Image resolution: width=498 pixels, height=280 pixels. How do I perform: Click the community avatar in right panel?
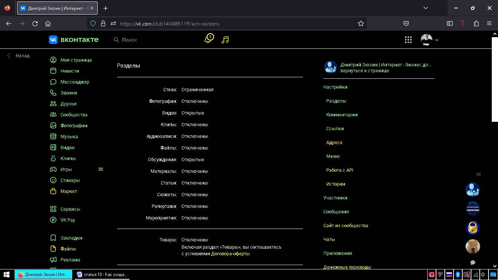click(x=331, y=67)
